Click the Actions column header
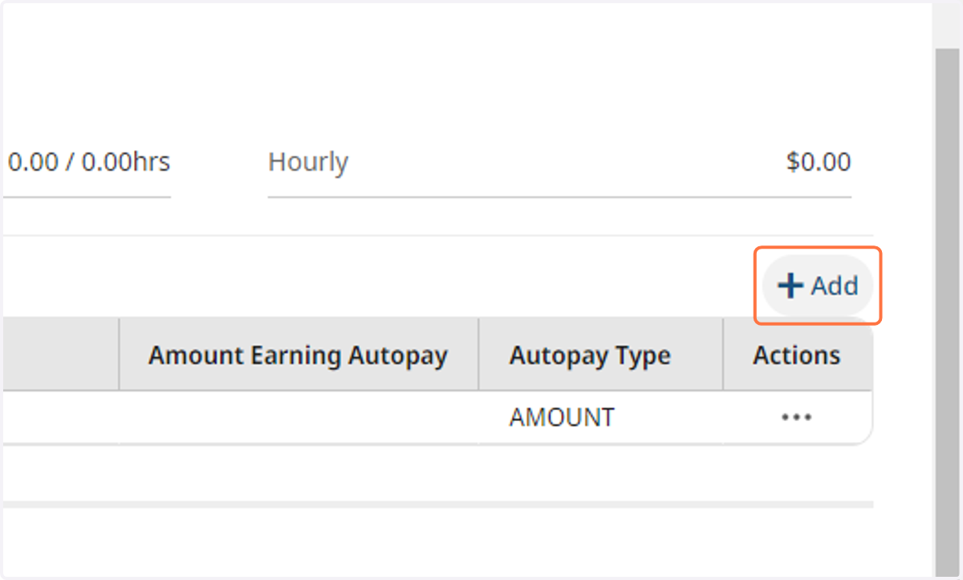 797,355
